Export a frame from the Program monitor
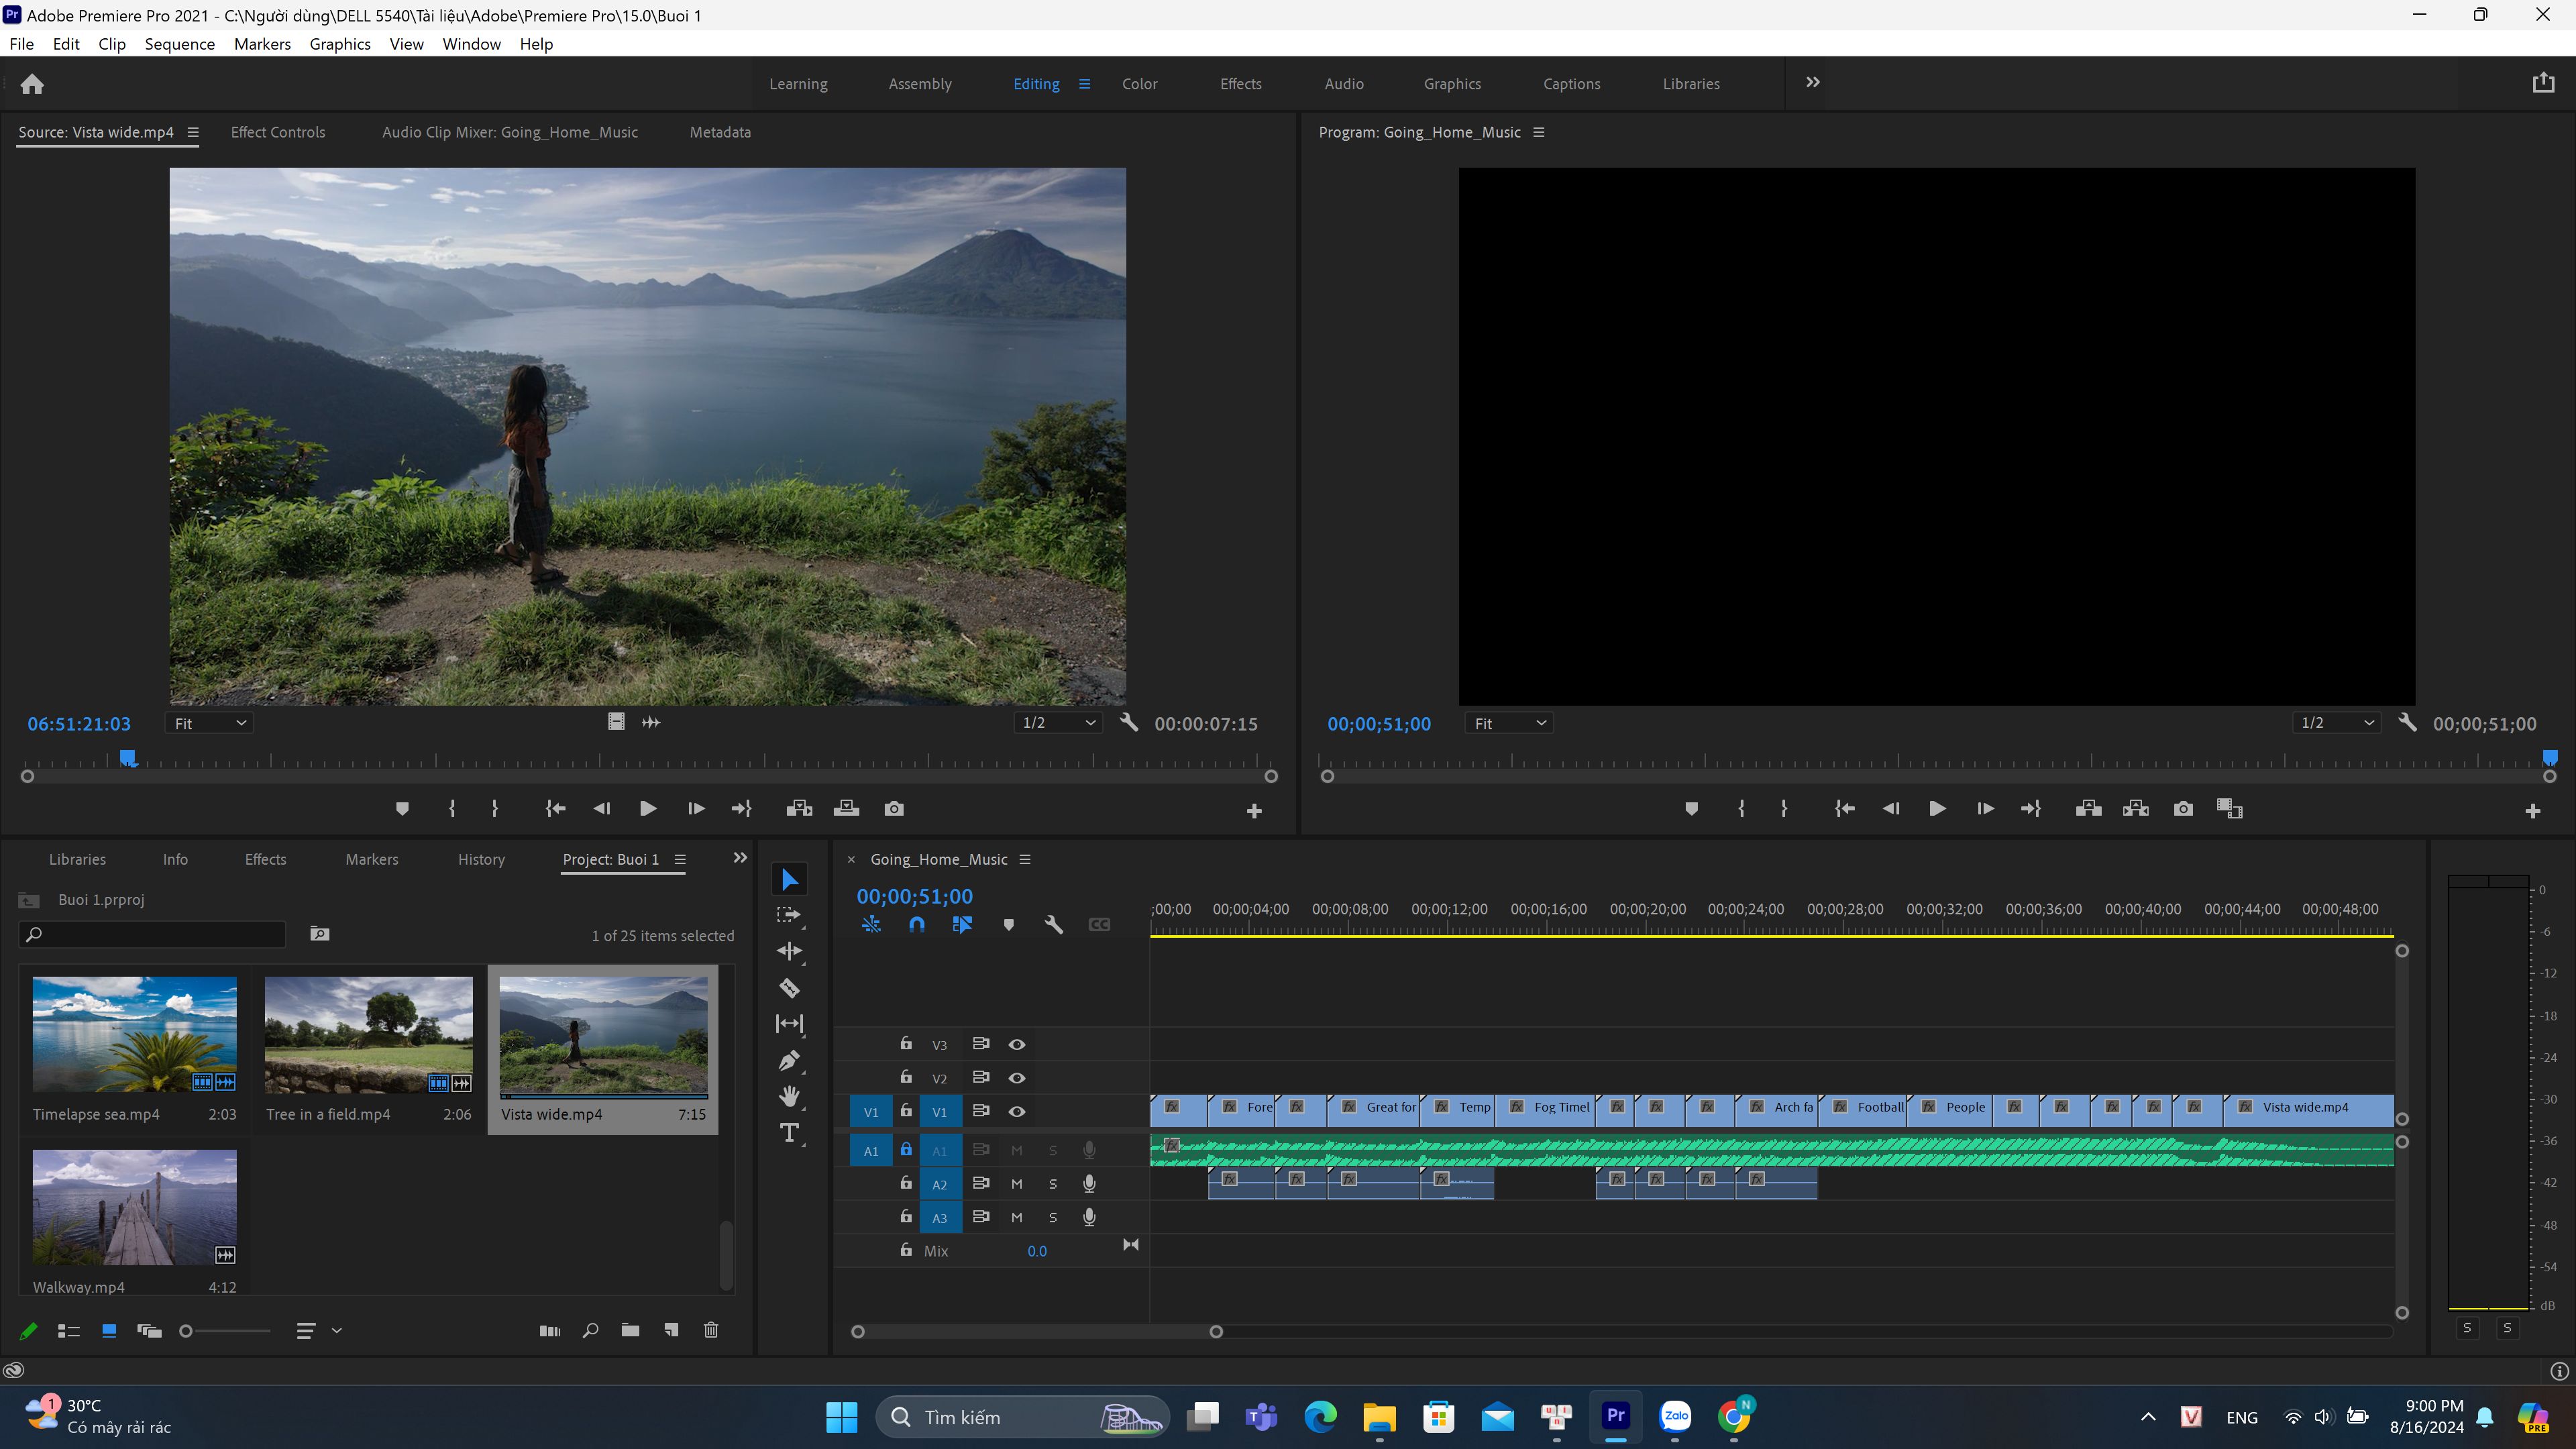The height and width of the screenshot is (1449, 2576). [2183, 809]
